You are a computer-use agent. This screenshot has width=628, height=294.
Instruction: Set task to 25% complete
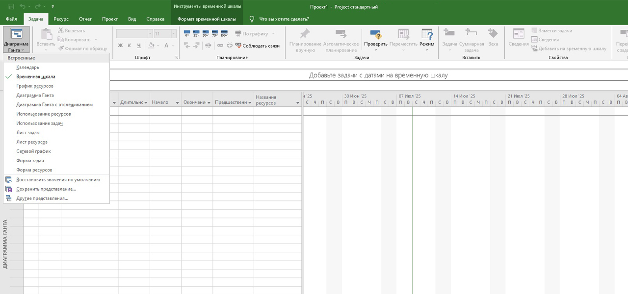point(196,34)
